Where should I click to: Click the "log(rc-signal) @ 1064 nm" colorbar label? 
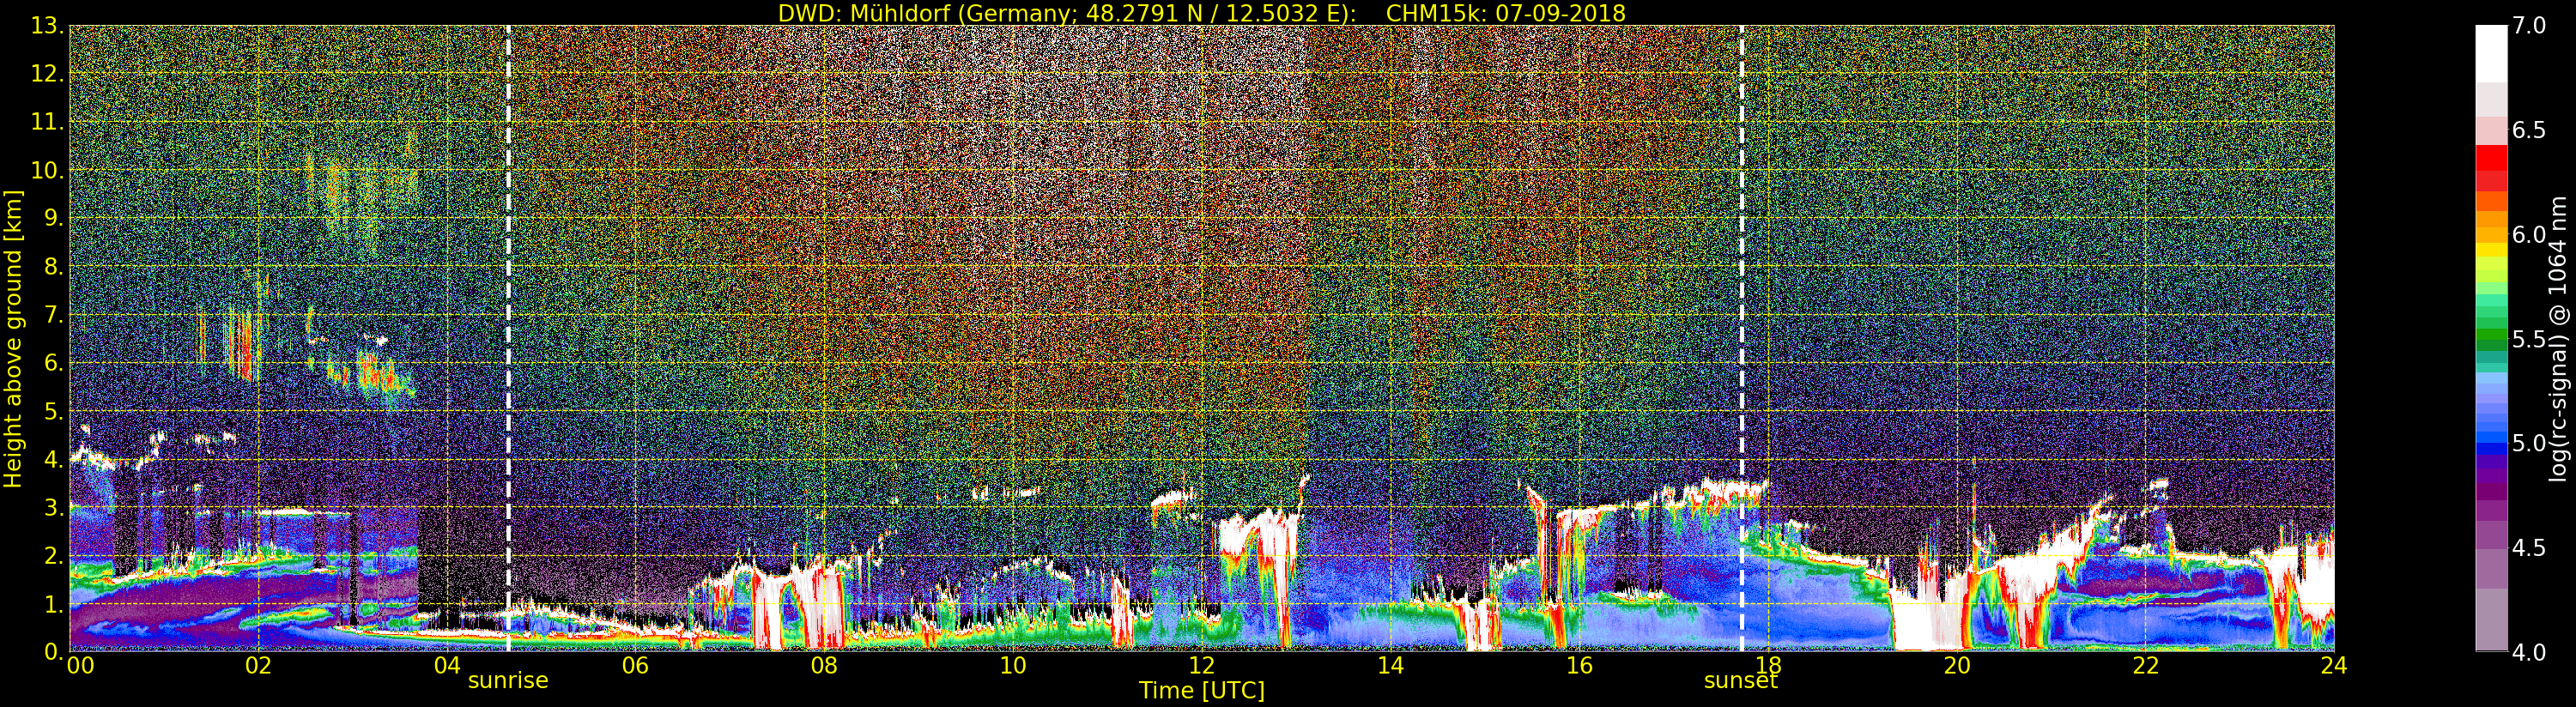pos(2559,338)
